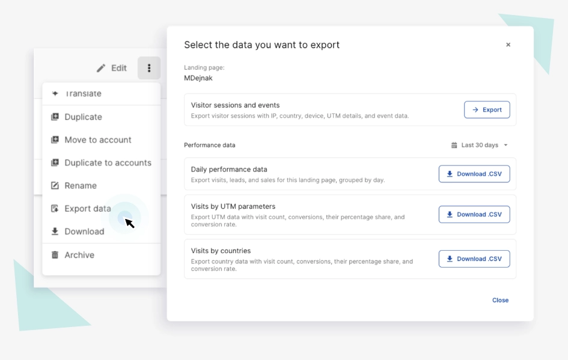The image size is (568, 360).
Task: Choose Archive in the context menu
Action: pos(102,255)
